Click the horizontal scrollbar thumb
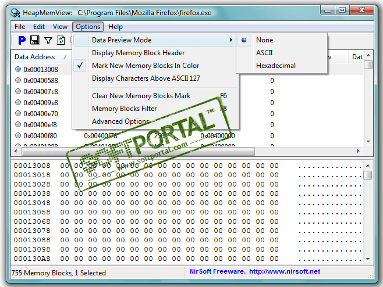 [139, 151]
